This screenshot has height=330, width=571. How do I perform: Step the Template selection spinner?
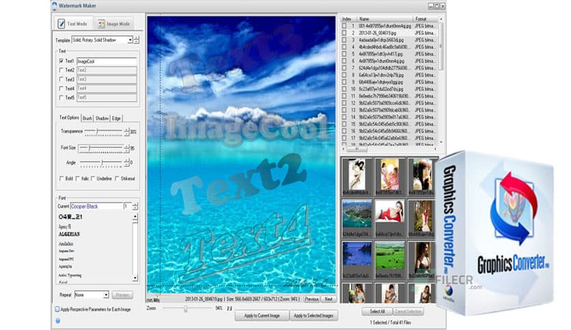point(136,40)
